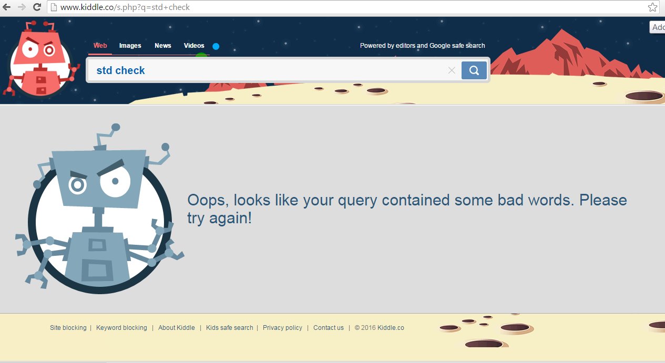Screen dimensions: 665x363
Task: Switch to the Images tab
Action: [130, 46]
